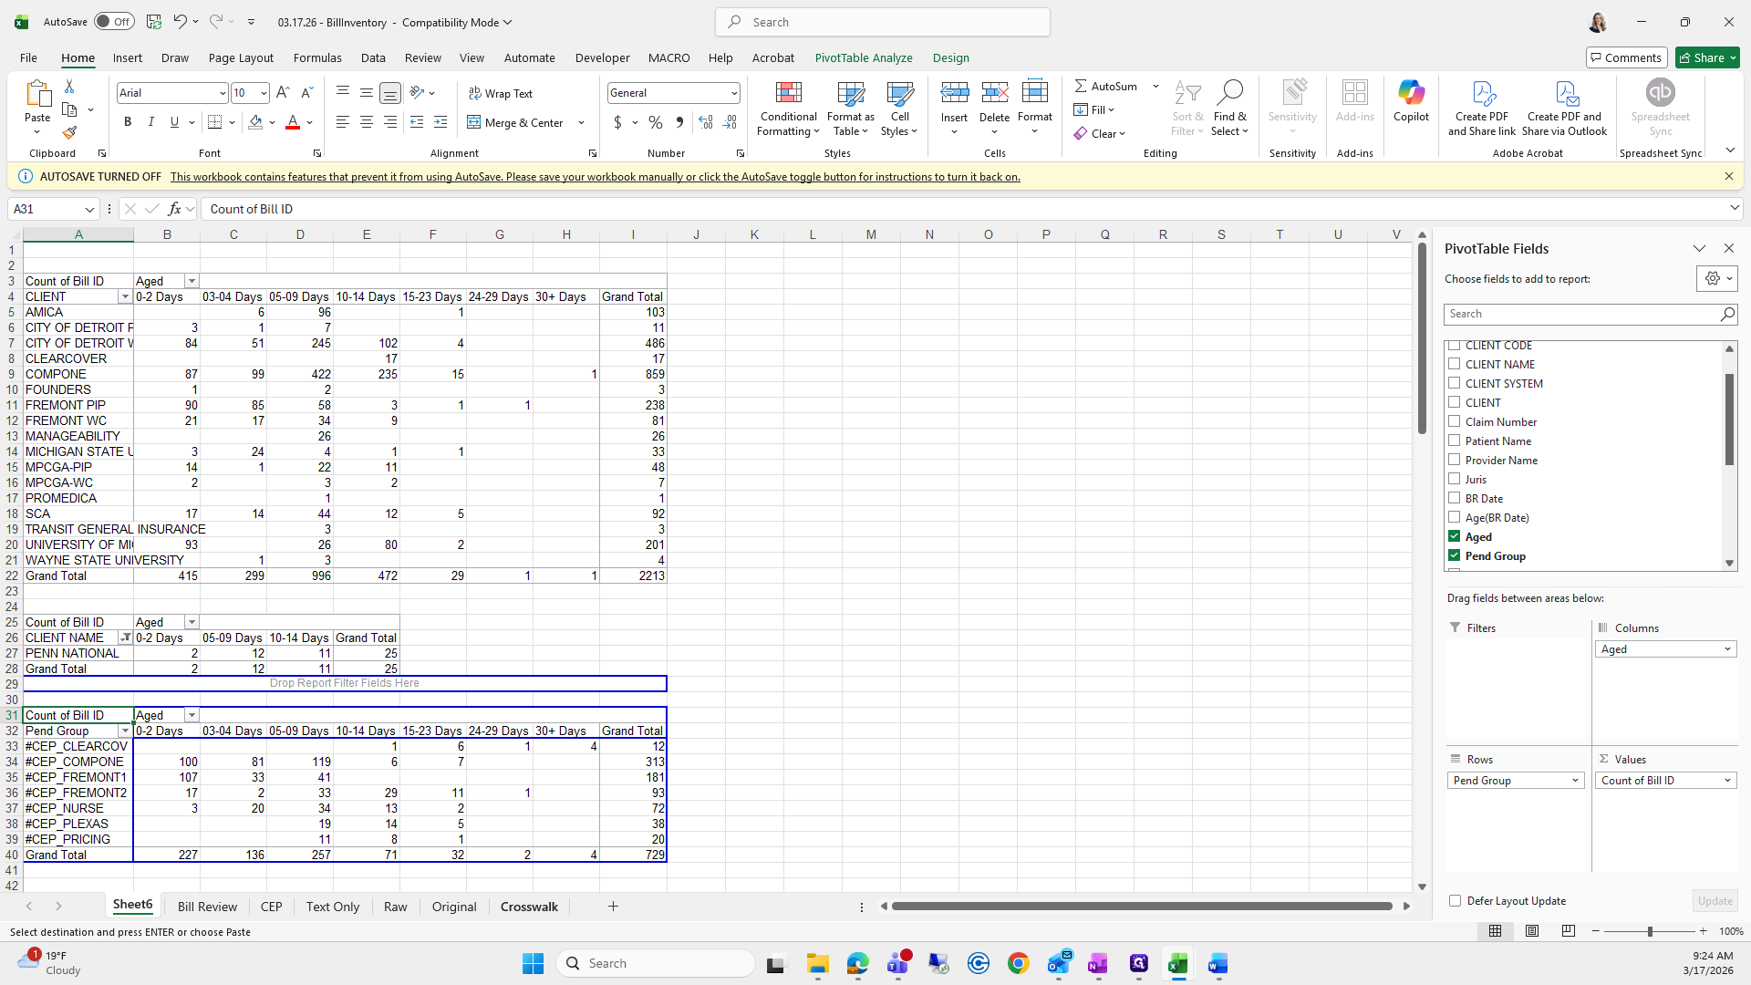This screenshot has height=985, width=1751.
Task: Click Wrap Text in Alignment group
Action: click(x=501, y=93)
